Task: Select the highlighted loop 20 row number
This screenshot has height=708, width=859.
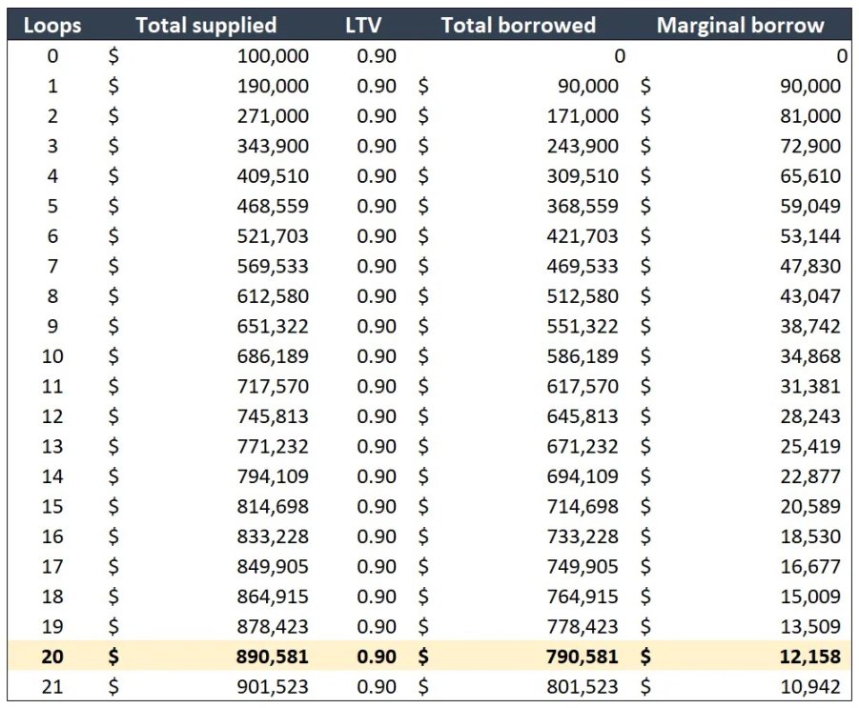Action: (51, 657)
